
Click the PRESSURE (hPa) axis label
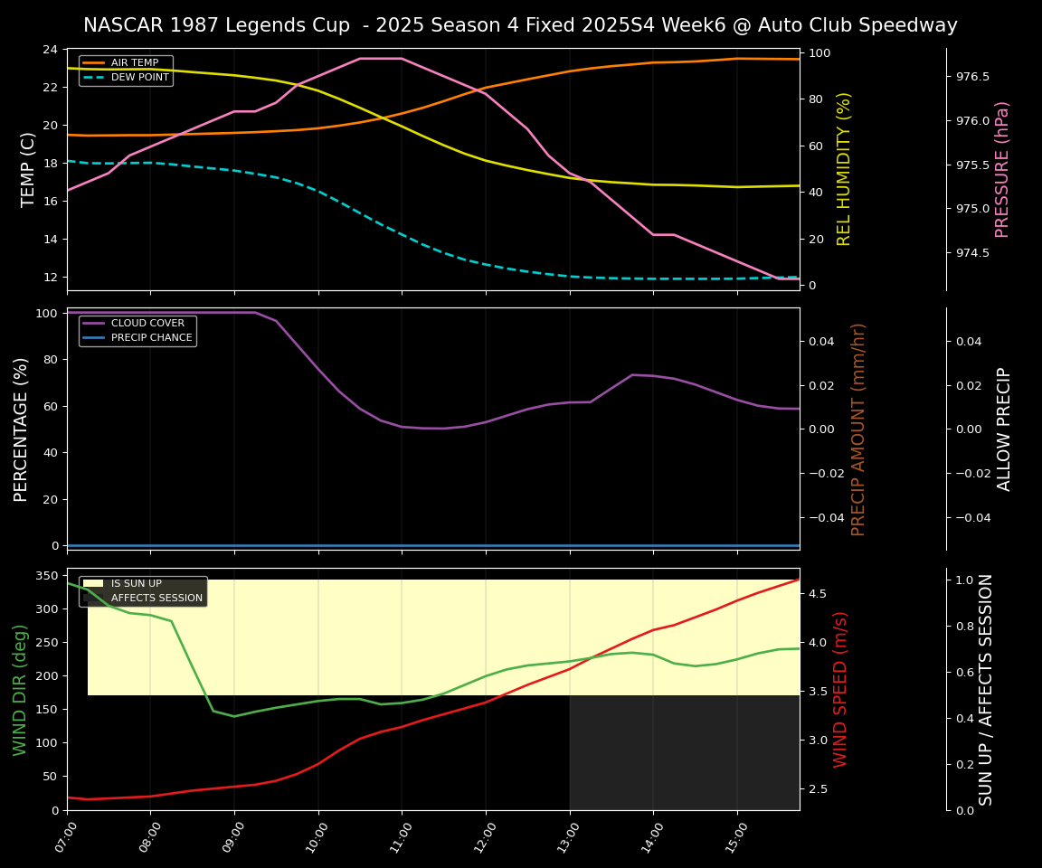click(x=1002, y=169)
